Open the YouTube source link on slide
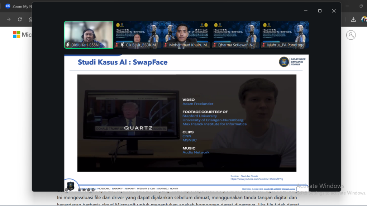 click(257, 179)
